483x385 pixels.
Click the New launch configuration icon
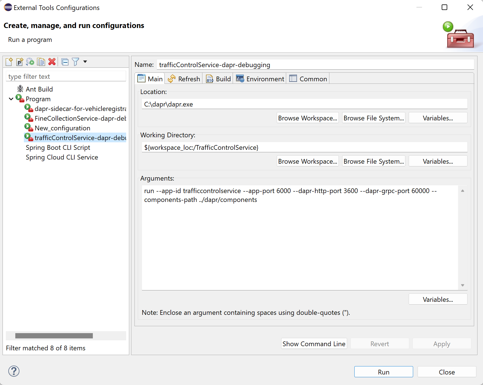pos(9,62)
